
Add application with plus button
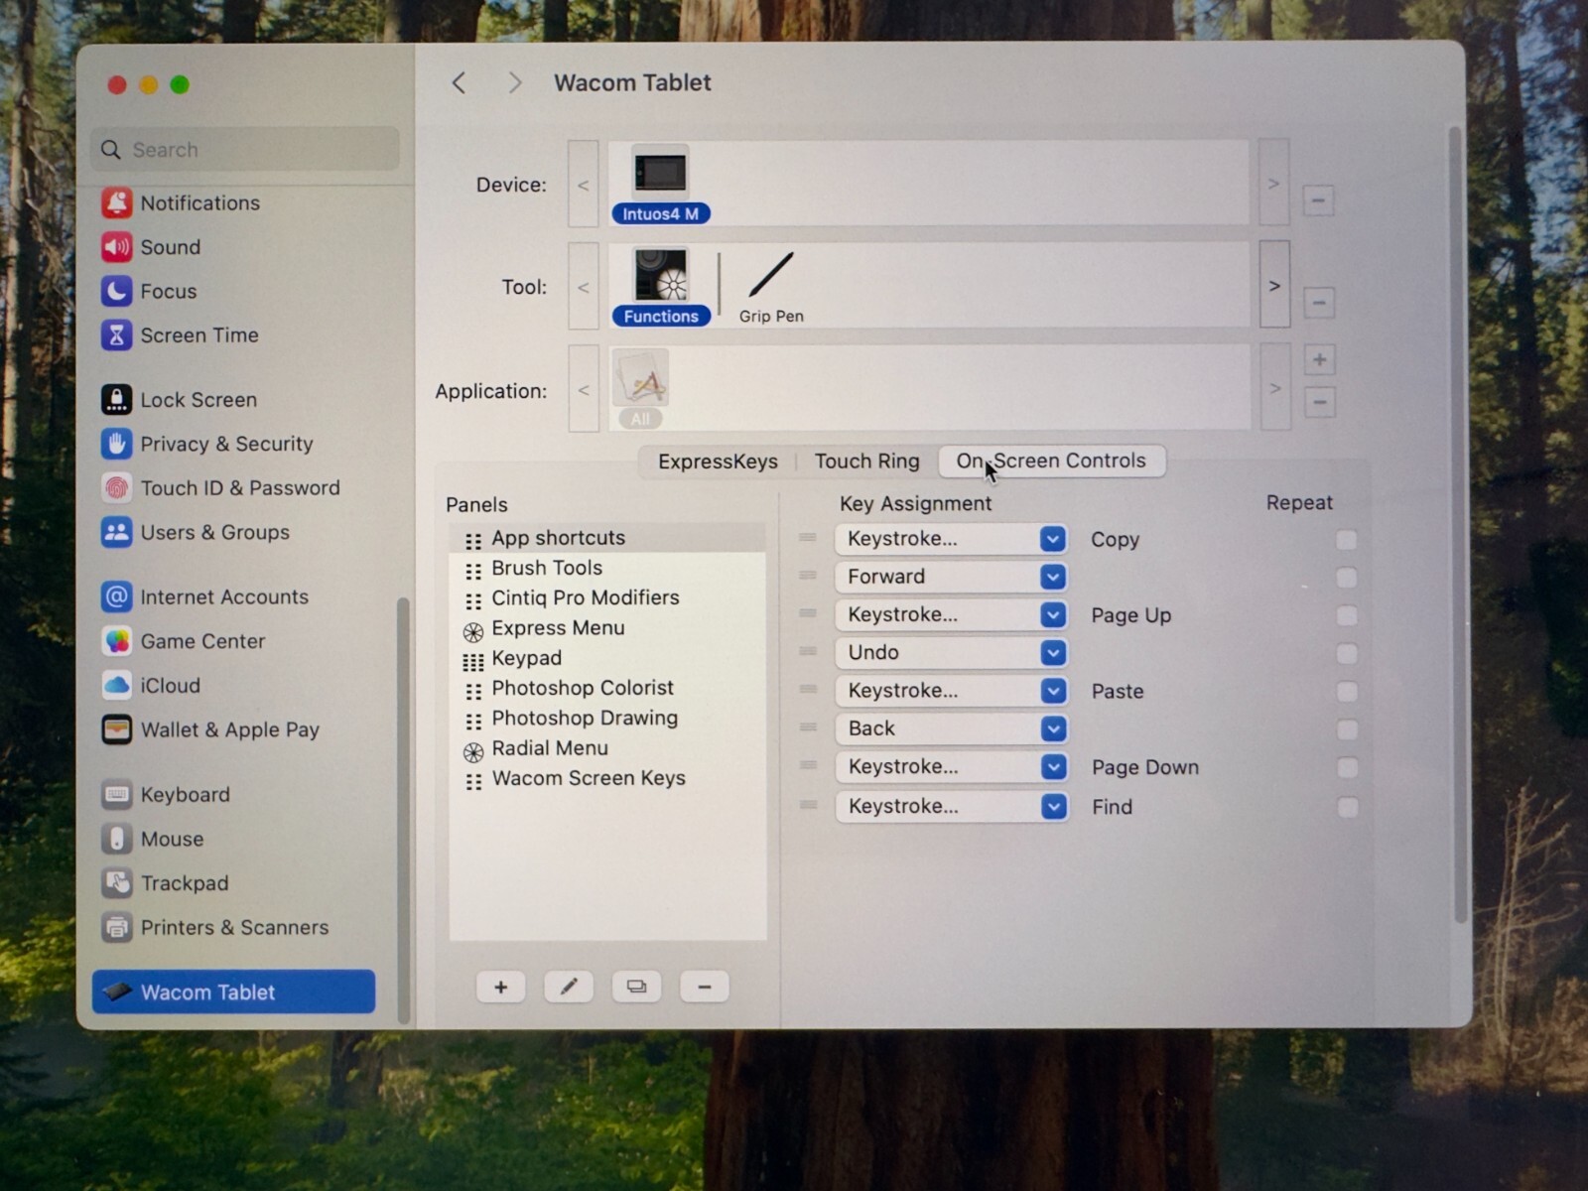click(1319, 360)
